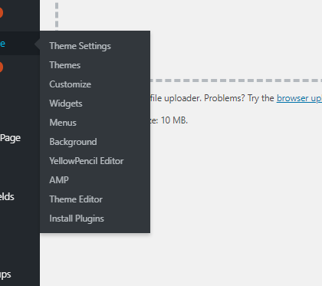
Task: Go to Widgets in the submenu
Action: [66, 104]
